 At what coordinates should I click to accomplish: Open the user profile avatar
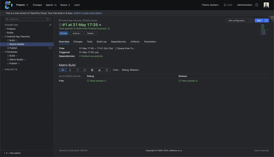pos(266,5)
